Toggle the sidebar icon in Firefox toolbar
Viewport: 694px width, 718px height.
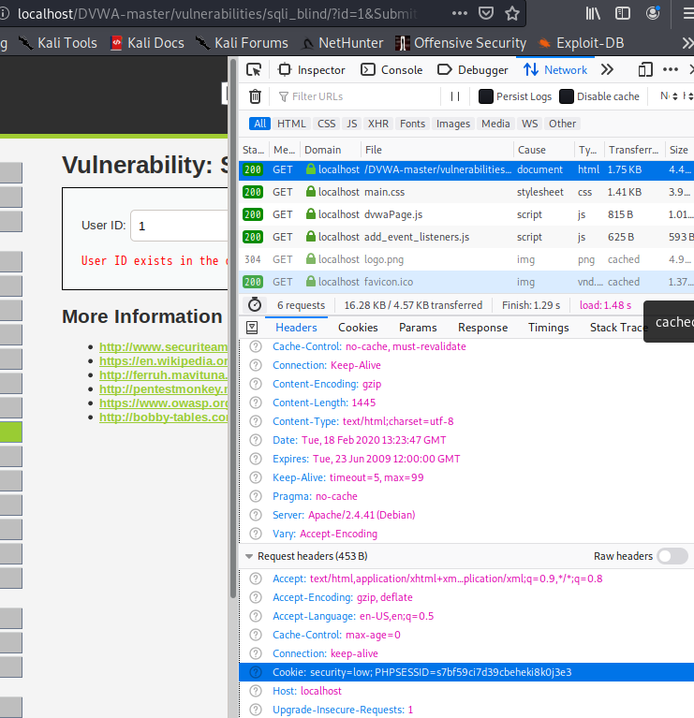pos(622,13)
